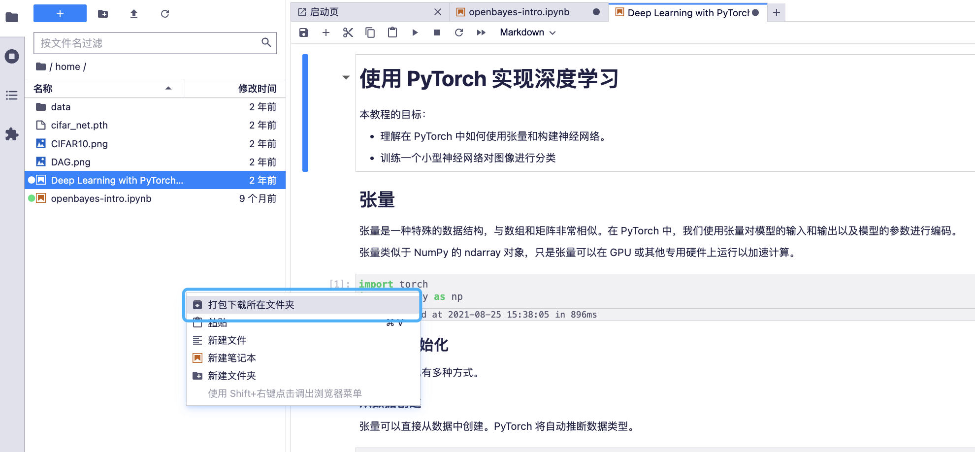
Task: Click the file name filter field
Action: pyautogui.click(x=148, y=43)
